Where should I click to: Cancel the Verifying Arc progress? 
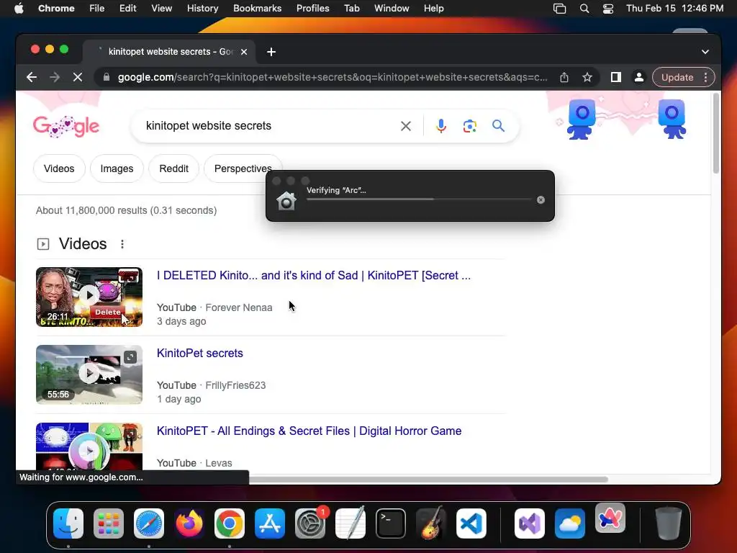pyautogui.click(x=541, y=200)
